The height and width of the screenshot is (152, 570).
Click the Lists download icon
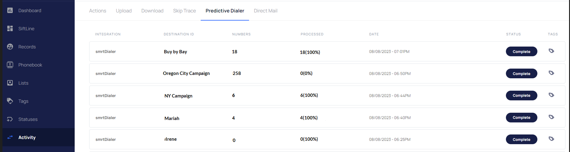pos(10,83)
